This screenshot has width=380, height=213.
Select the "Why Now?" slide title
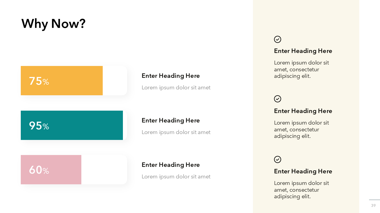point(53,24)
